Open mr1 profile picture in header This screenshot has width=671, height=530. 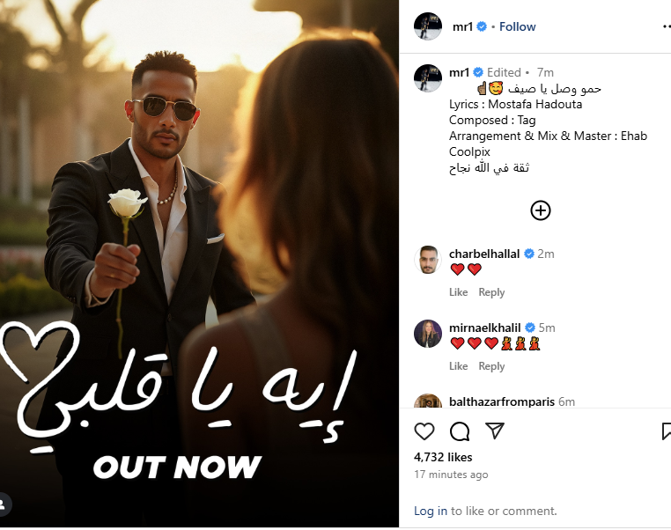coord(427,26)
